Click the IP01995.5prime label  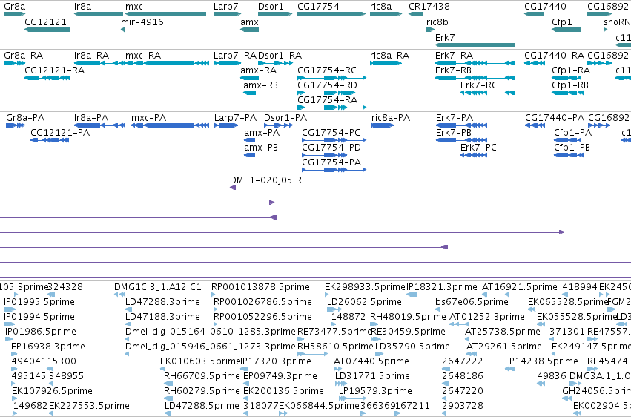click(x=39, y=302)
